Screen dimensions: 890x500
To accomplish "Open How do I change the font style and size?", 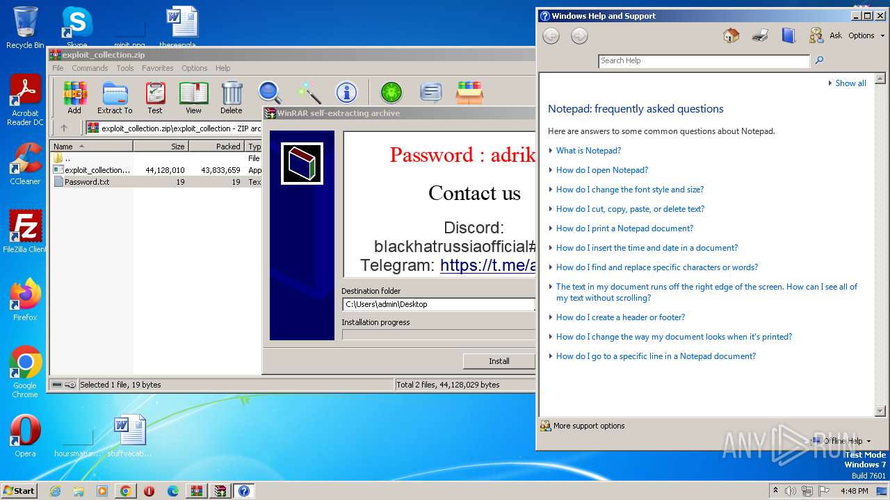I will pyautogui.click(x=630, y=190).
